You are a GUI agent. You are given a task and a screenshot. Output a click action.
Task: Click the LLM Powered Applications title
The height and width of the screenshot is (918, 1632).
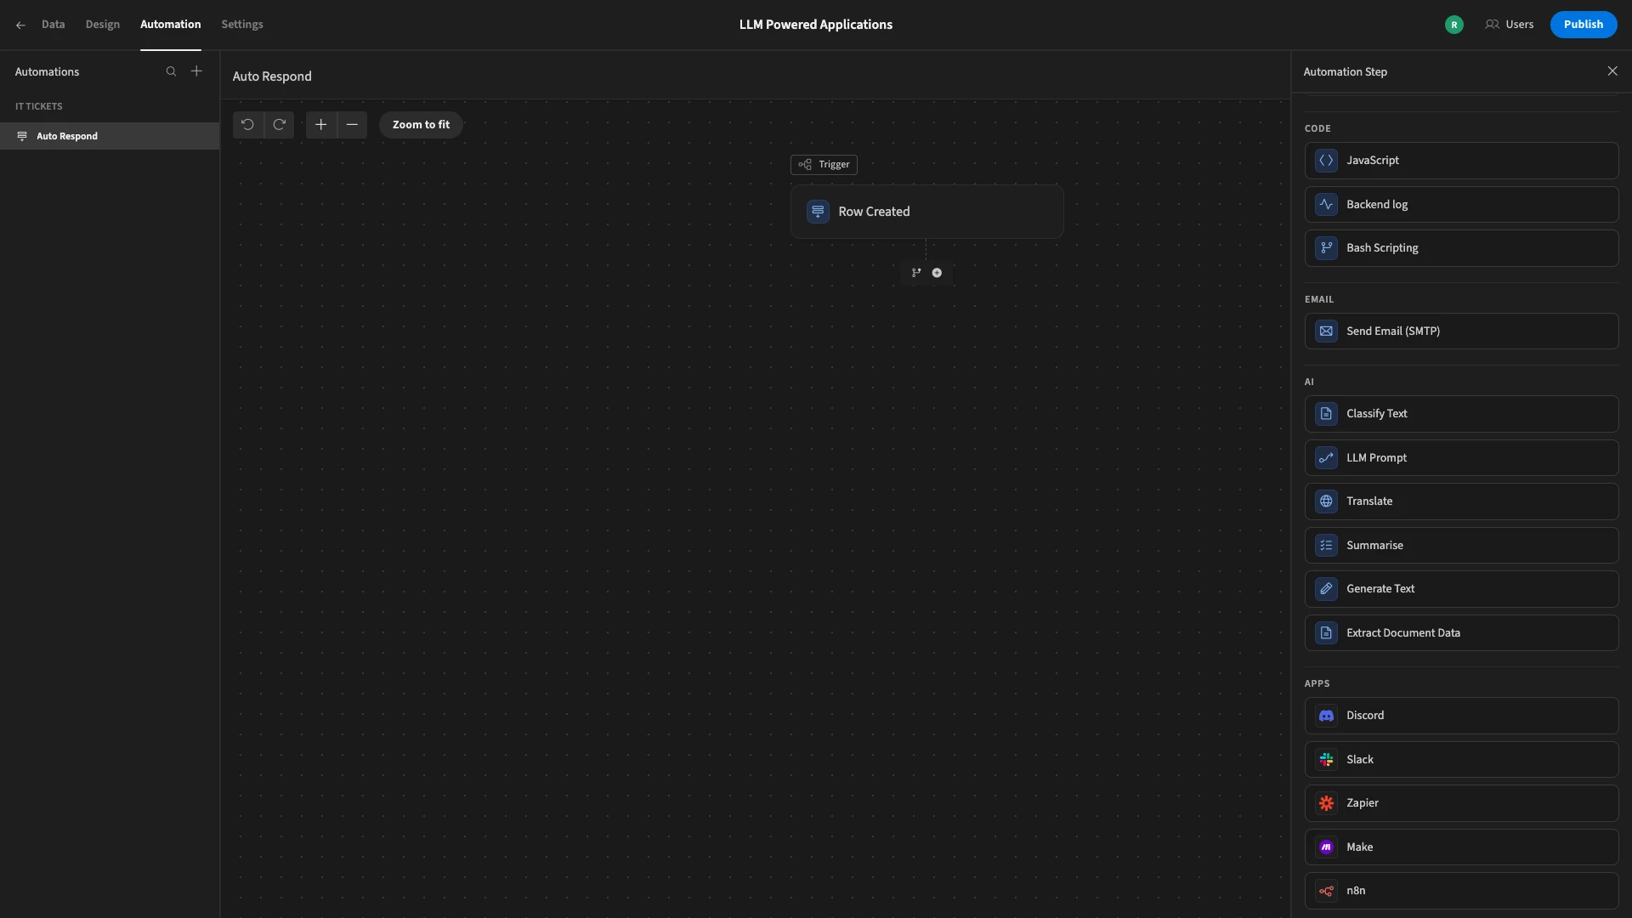[x=816, y=25]
